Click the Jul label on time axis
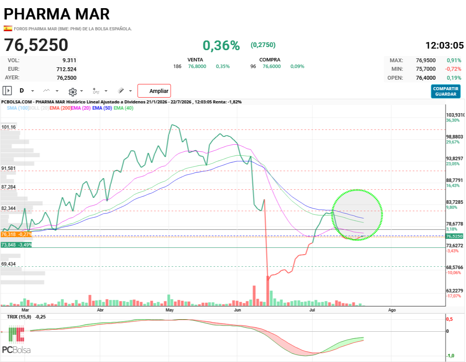This screenshot has width=466, height=362. click(312, 310)
